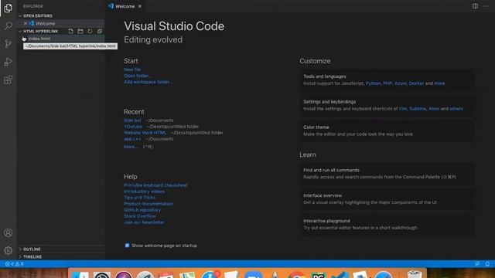Image resolution: width=495 pixels, height=278 pixels.
Task: Open PyCharm from the Dock
Action: click(318, 274)
